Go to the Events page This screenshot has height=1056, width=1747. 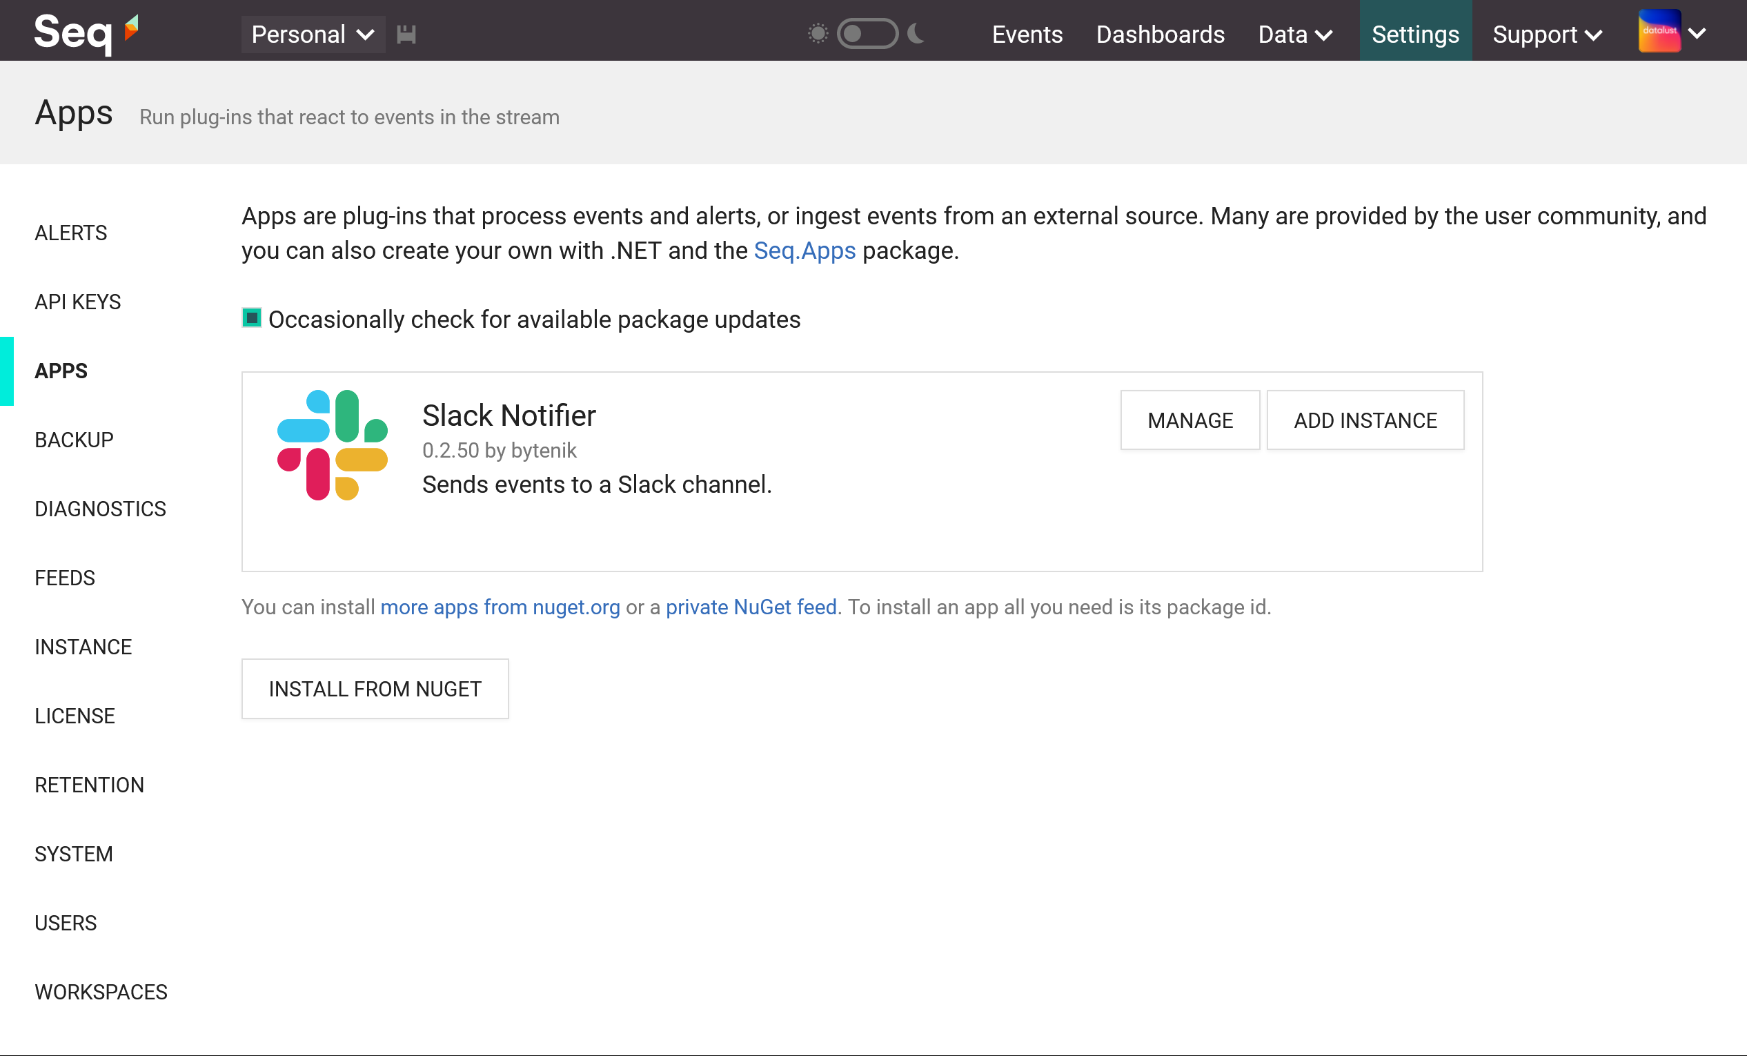1027,34
